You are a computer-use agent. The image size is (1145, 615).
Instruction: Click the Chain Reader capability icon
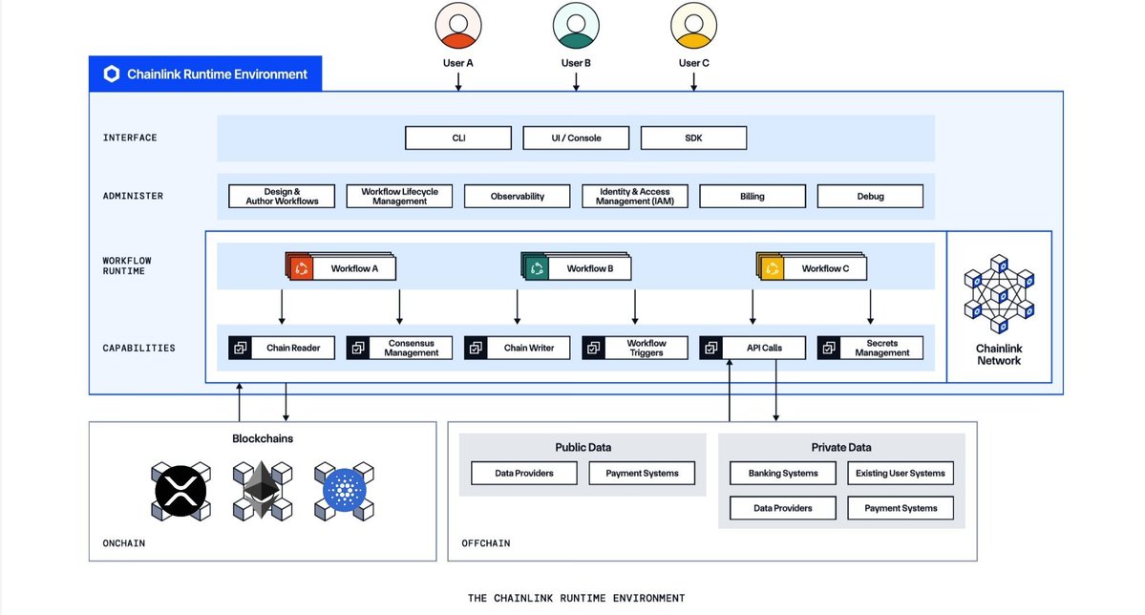tap(241, 348)
